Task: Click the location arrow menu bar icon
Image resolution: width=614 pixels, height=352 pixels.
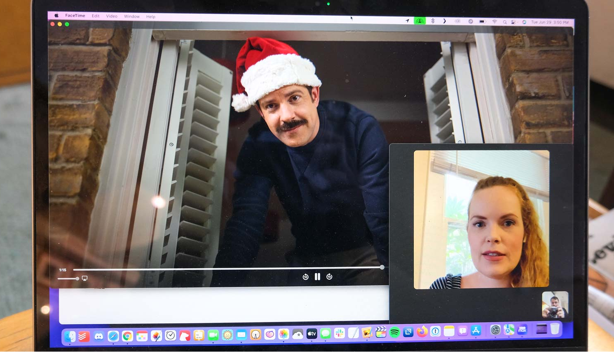Action: pyautogui.click(x=408, y=21)
